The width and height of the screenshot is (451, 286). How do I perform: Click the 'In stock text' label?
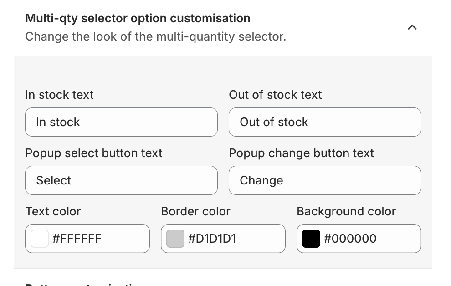pos(59,95)
